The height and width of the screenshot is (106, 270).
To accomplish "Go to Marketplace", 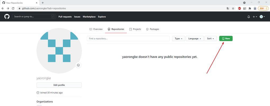I will 89,17.
